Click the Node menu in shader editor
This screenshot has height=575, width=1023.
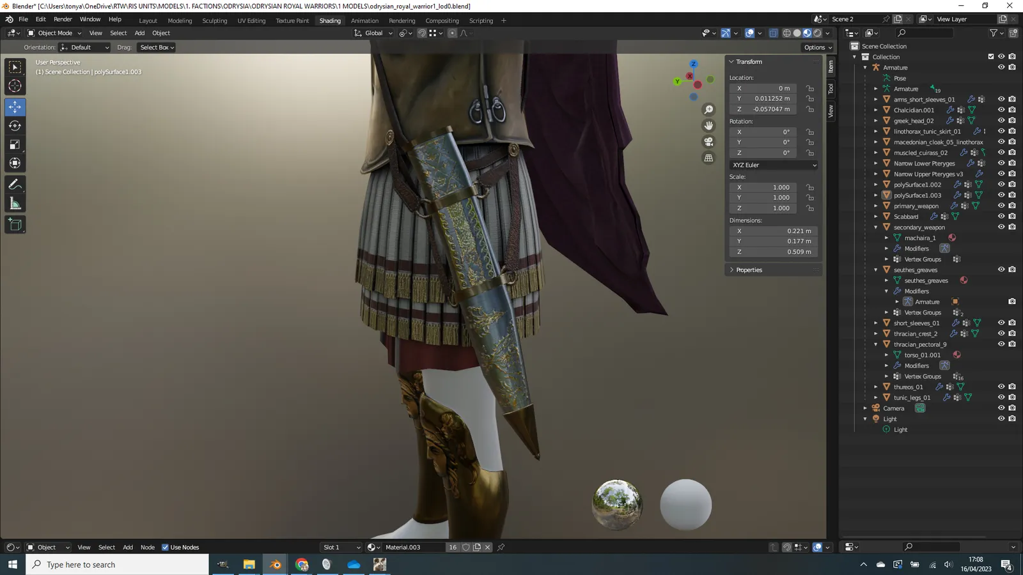click(148, 548)
